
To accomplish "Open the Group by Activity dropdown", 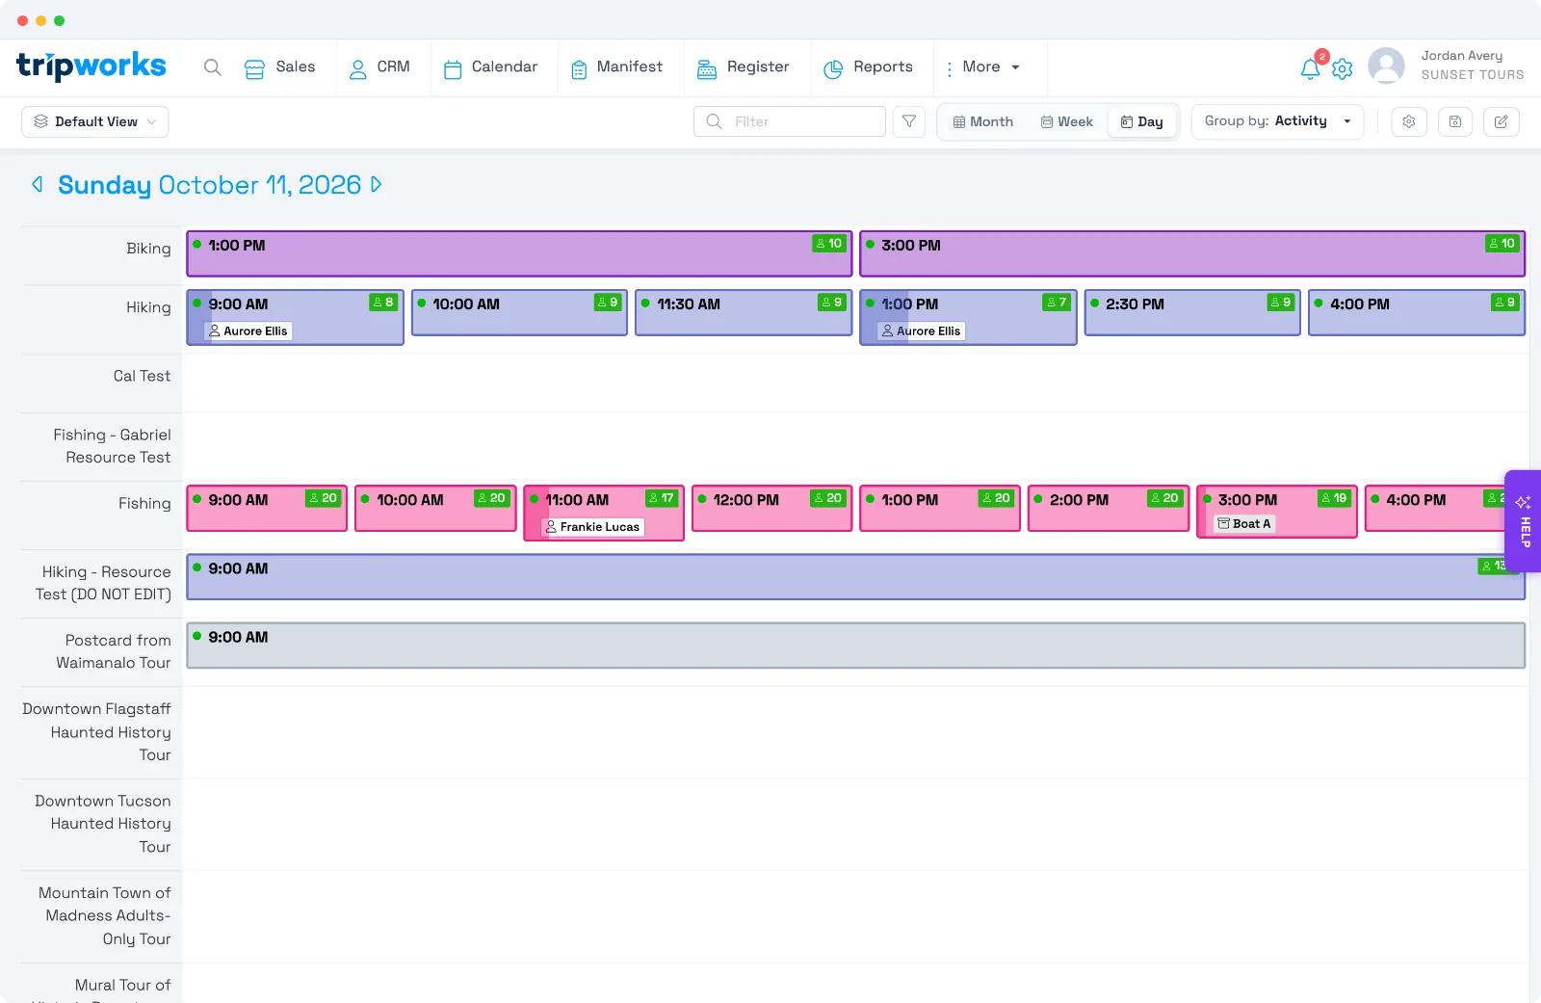I will pyautogui.click(x=1277, y=121).
